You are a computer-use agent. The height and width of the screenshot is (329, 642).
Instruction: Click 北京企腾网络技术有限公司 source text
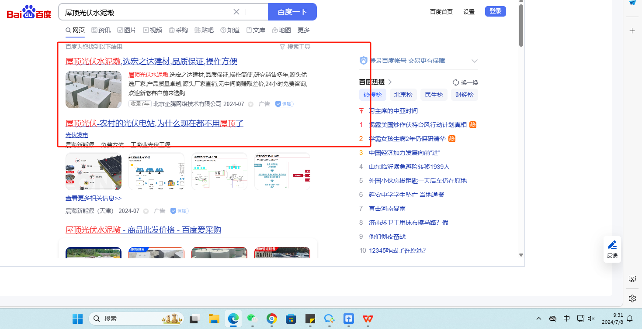pos(187,104)
